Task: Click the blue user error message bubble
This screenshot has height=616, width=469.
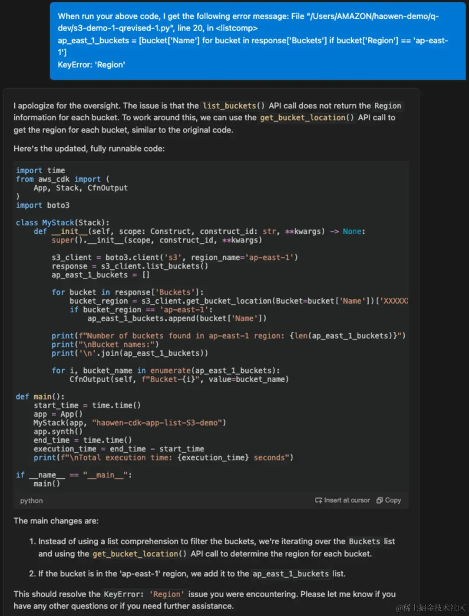Action: point(258,41)
